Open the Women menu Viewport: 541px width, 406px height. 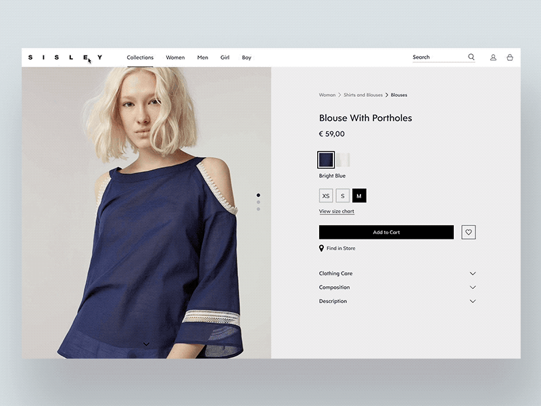pyautogui.click(x=174, y=58)
